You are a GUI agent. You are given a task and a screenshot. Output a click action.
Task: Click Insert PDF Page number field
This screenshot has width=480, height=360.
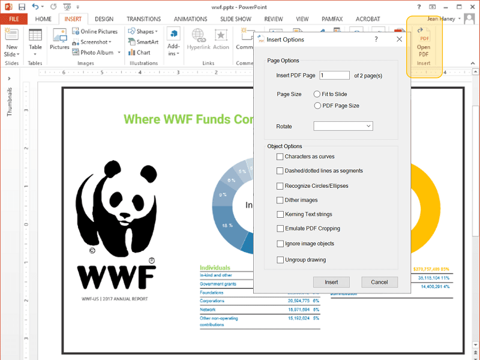(x=334, y=76)
